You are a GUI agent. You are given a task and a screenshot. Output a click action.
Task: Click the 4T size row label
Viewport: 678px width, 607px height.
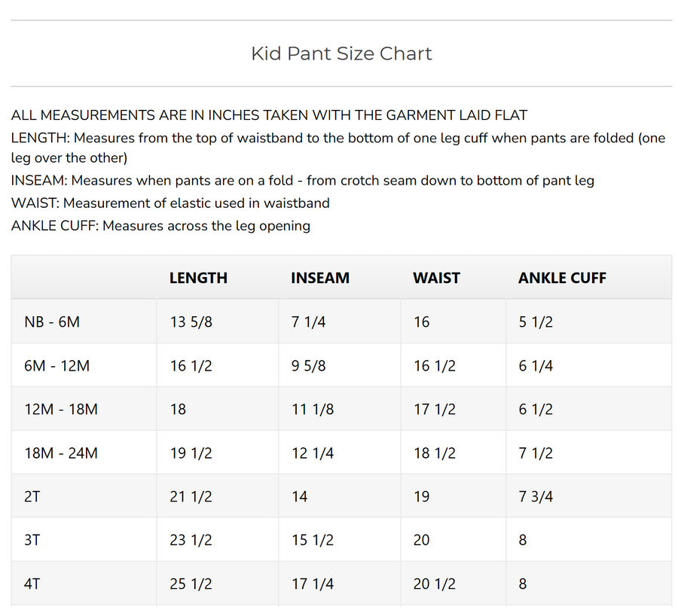32,584
